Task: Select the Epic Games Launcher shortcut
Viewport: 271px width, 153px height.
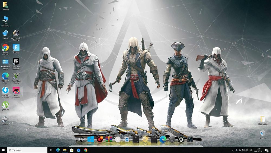Action: coord(16,64)
